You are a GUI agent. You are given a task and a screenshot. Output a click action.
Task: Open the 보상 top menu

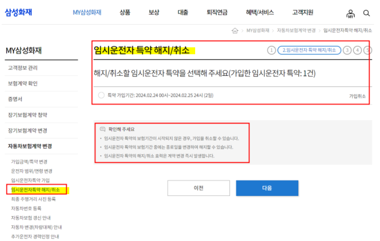point(154,12)
